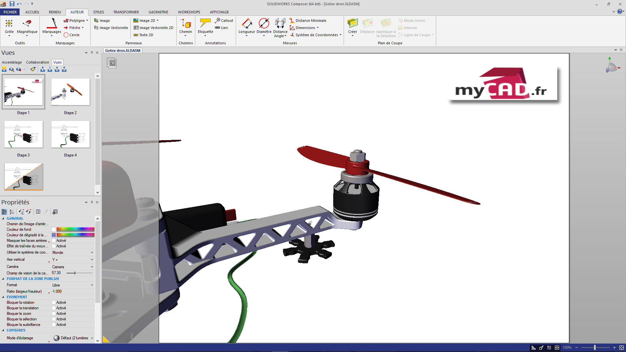Select the Callout annotation tool
The width and height of the screenshot is (626, 352).
(x=224, y=21)
